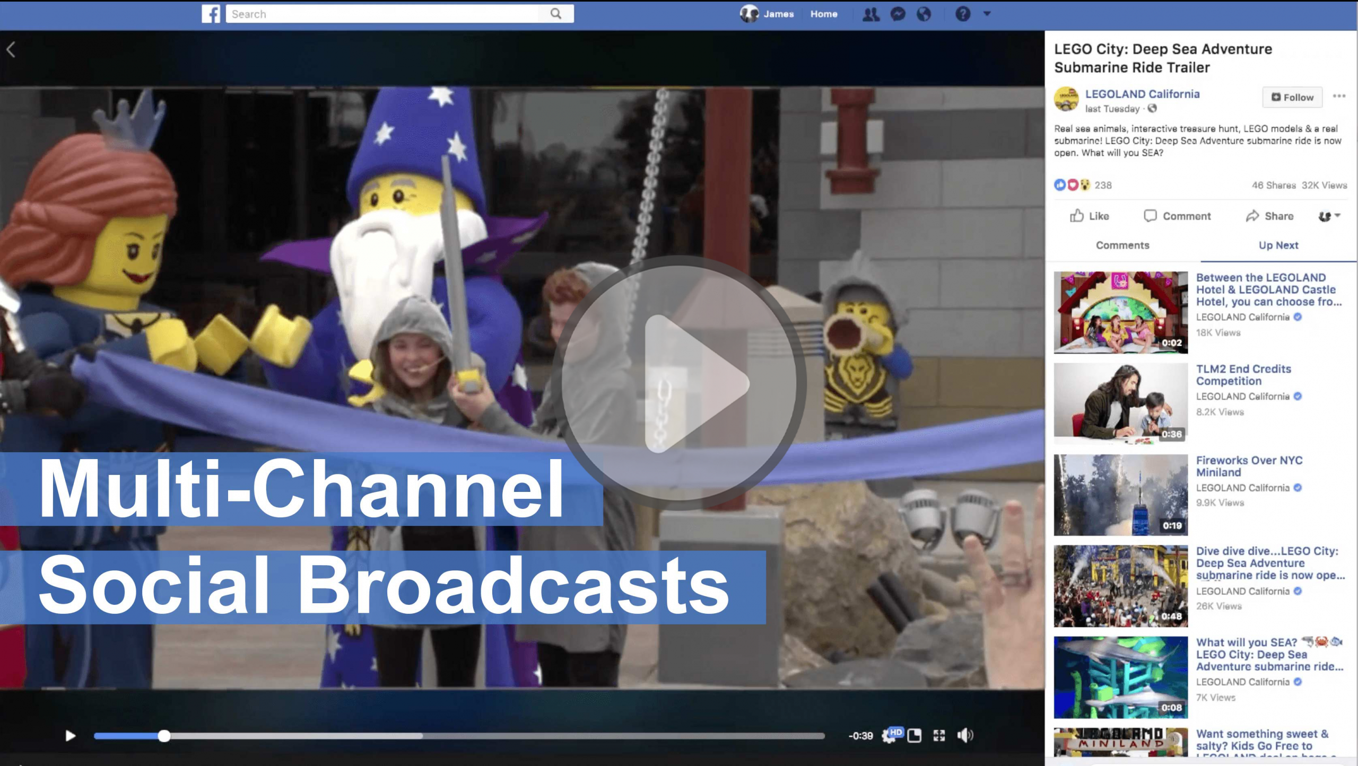Expand the account dropdown arrow in top bar
The image size is (1358, 766).
click(x=987, y=14)
